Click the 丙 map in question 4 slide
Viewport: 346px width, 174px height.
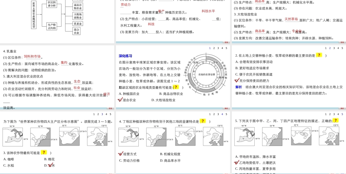[x=185, y=137]
